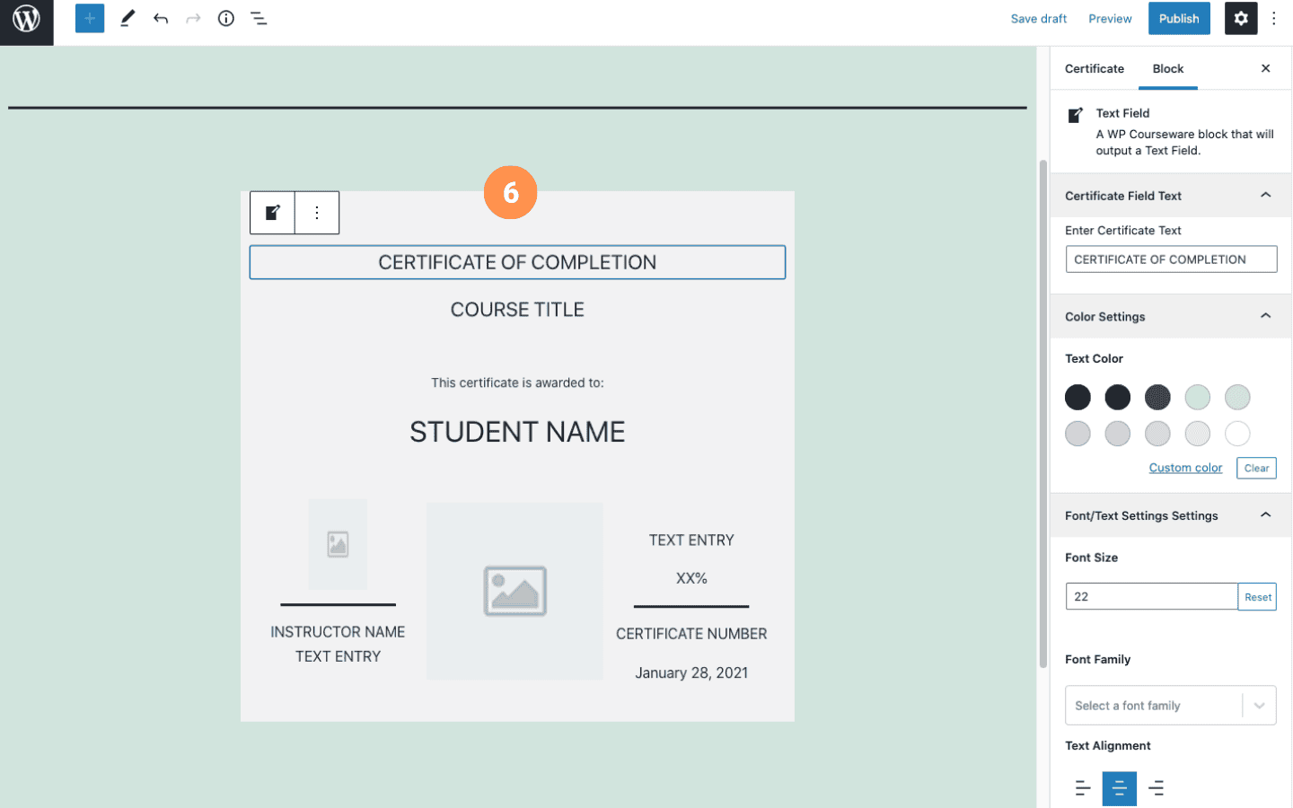
Task: Switch to the Certificate tab
Action: coord(1095,68)
